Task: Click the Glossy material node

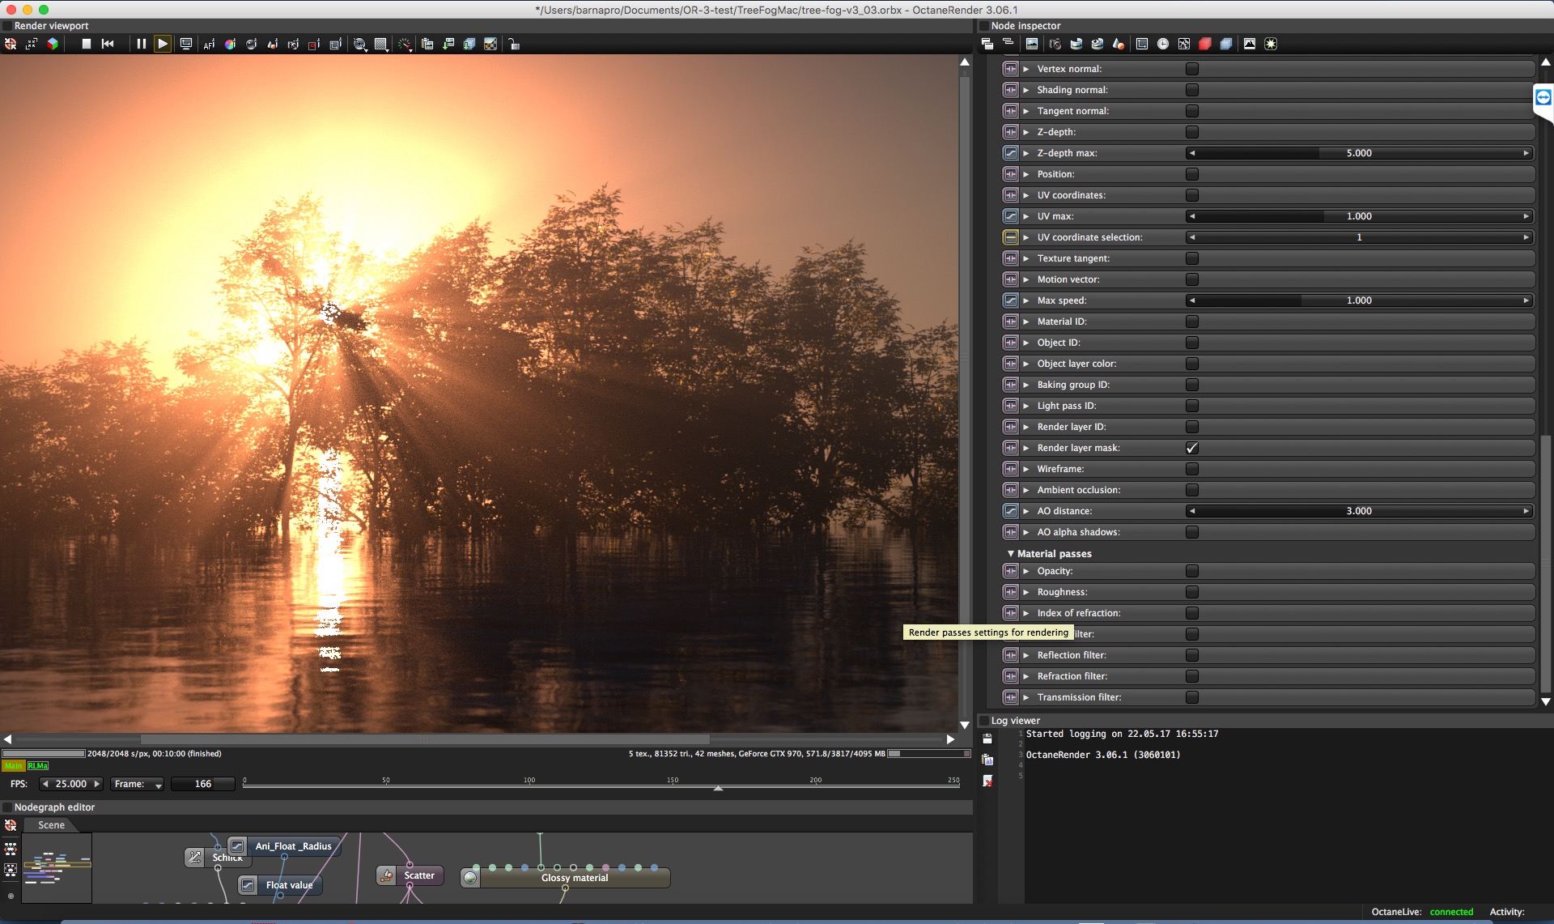Action: coord(574,878)
